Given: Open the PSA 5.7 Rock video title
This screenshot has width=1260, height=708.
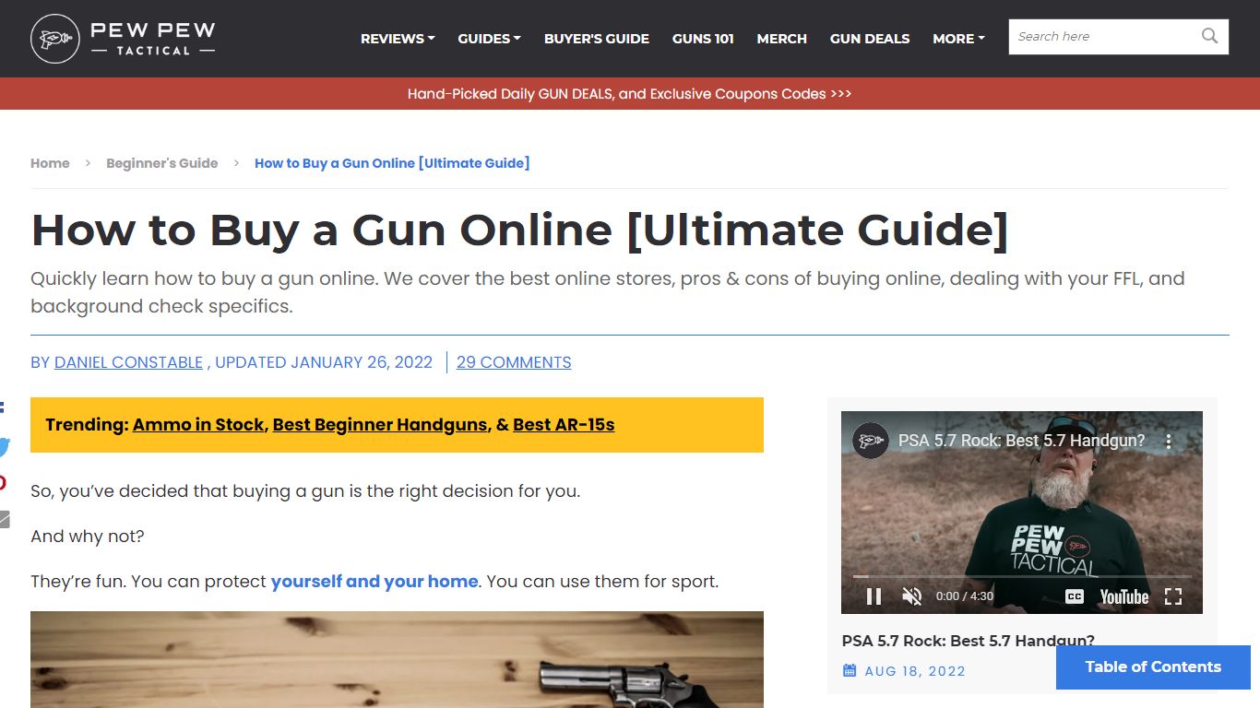Looking at the screenshot, I should click(969, 641).
